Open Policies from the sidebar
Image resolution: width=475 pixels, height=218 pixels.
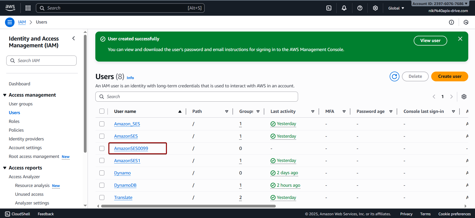(x=16, y=130)
